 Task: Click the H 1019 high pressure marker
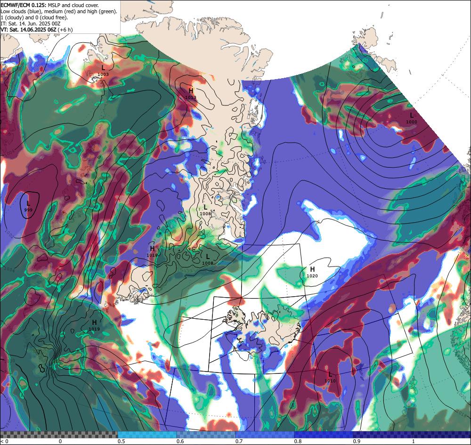click(94, 325)
